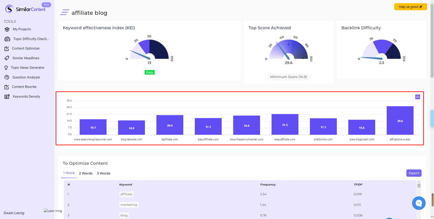The width and height of the screenshot is (434, 219).
Task: Click the Keywords Density list icon
Action: 7,96
